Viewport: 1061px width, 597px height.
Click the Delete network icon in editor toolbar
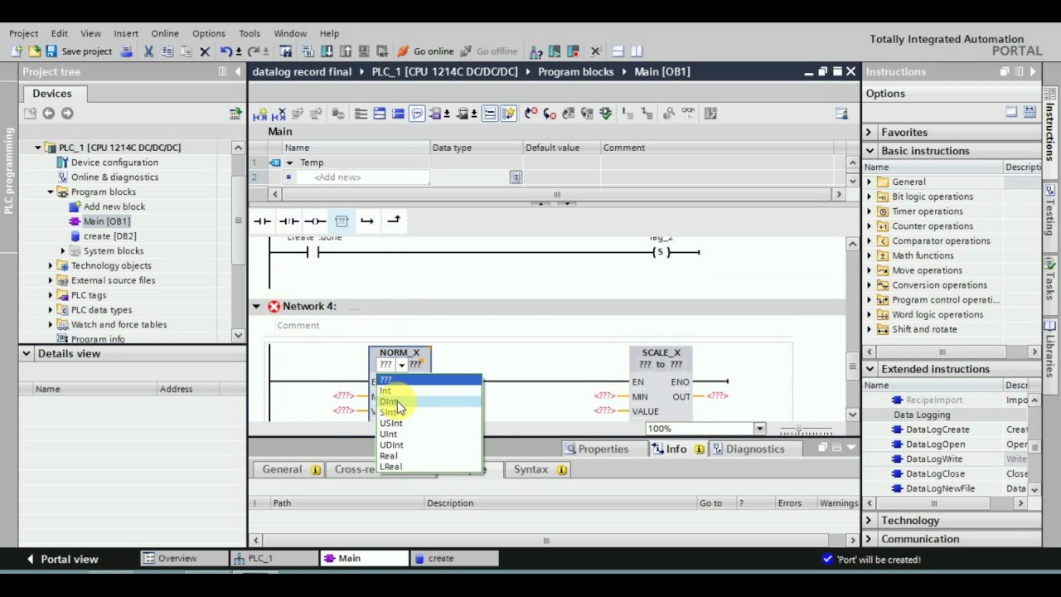[x=279, y=114]
